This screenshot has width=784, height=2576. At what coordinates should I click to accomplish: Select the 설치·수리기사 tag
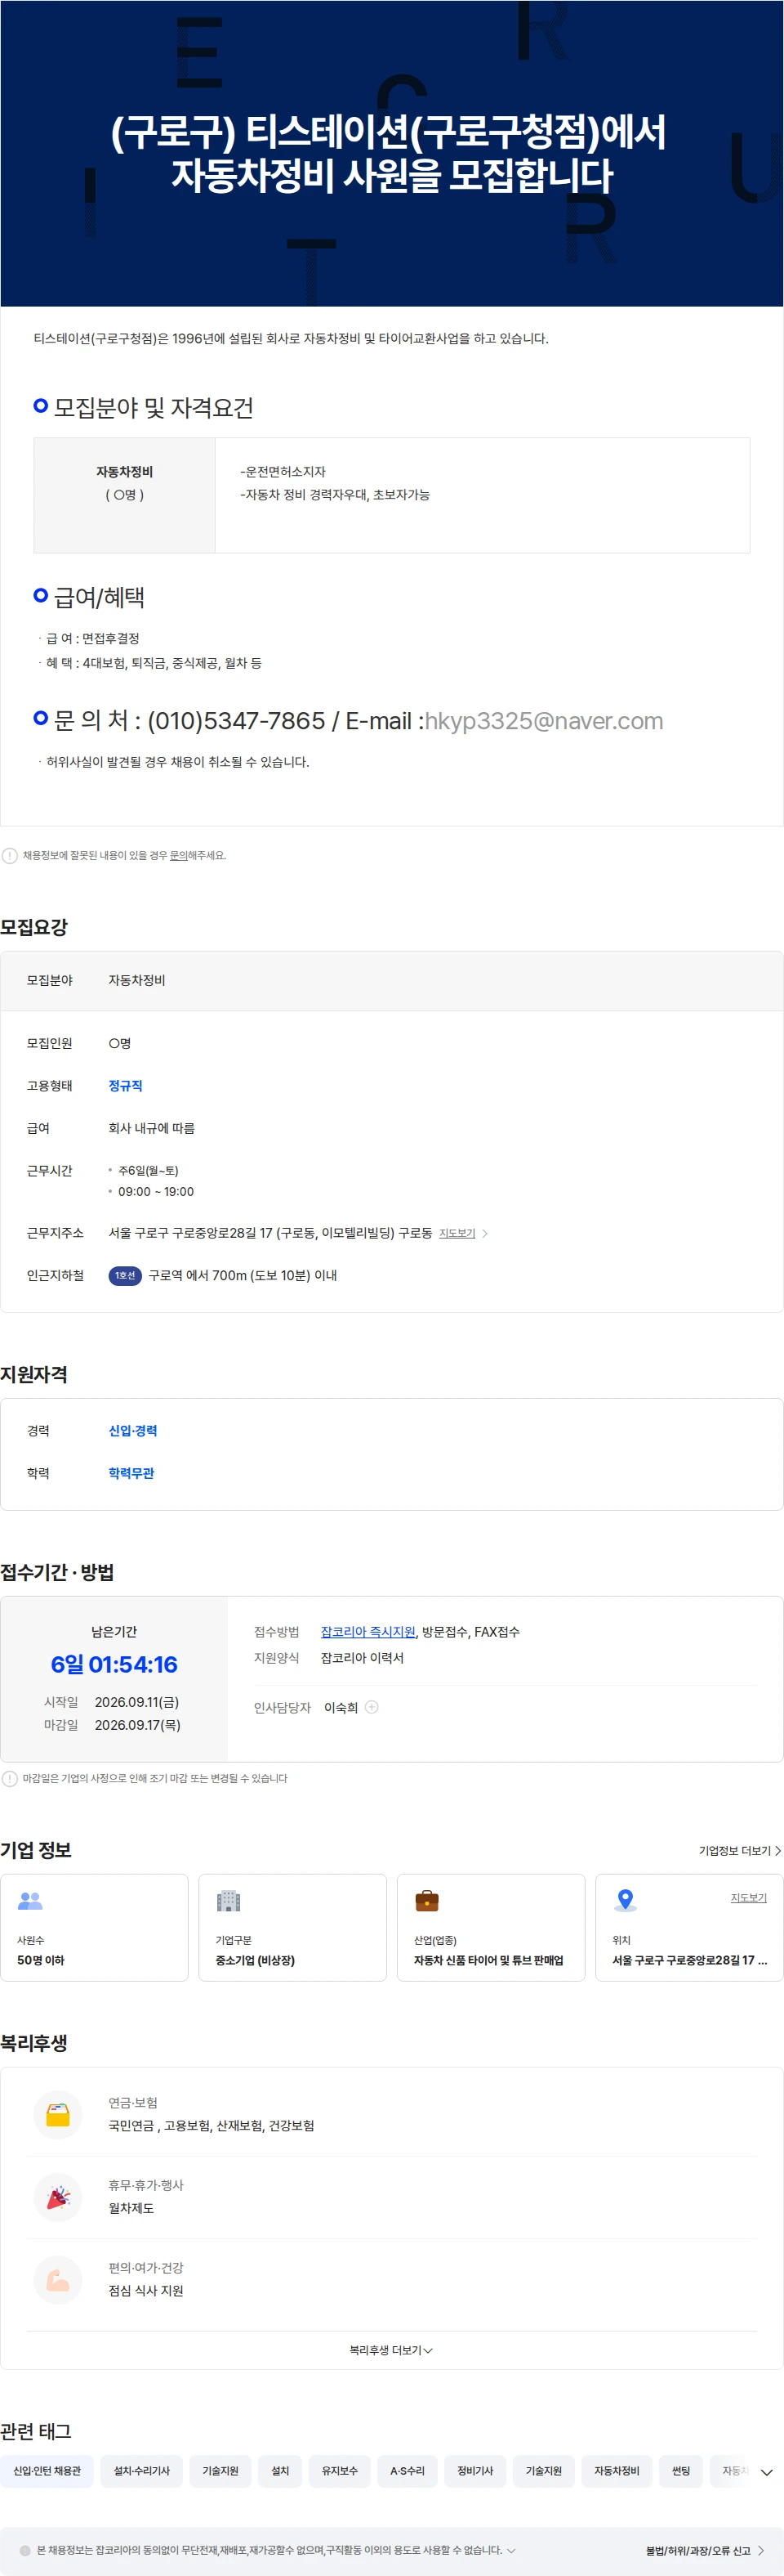click(x=142, y=2471)
